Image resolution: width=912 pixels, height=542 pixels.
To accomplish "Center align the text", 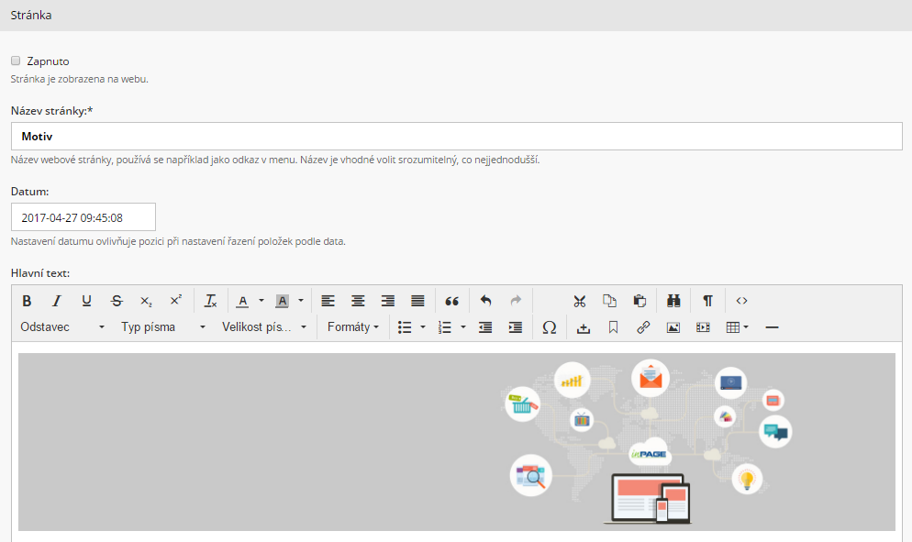I will coord(358,301).
